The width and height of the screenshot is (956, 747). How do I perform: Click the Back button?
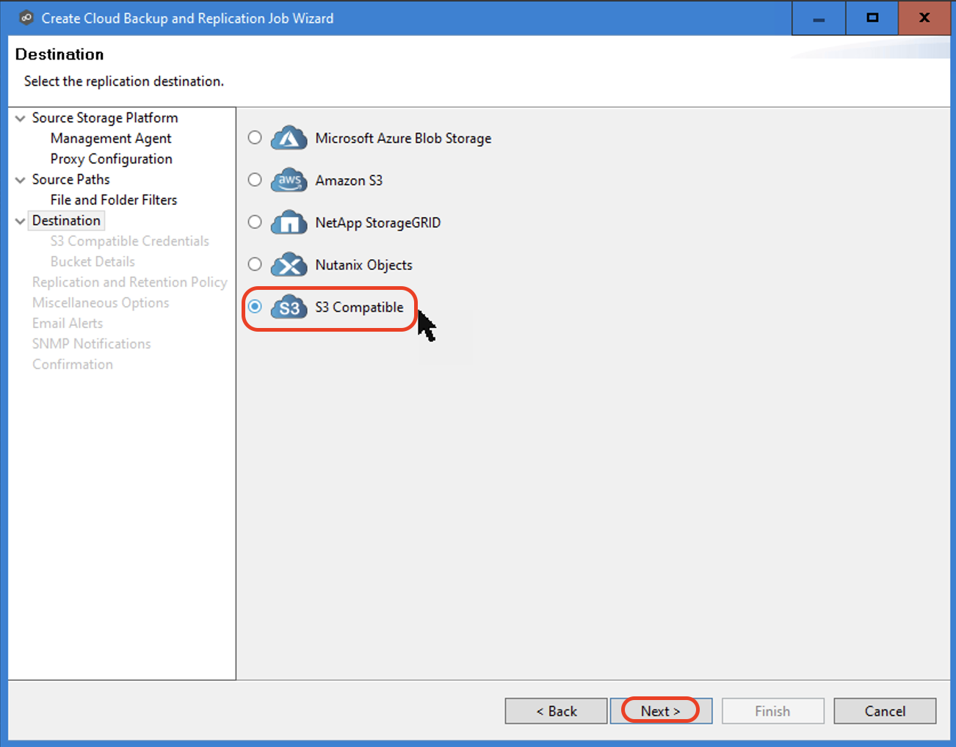point(557,711)
